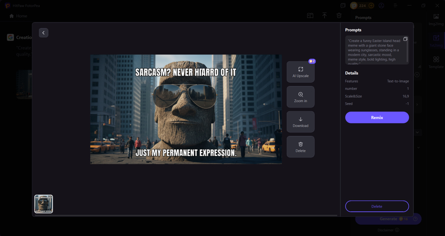Click the Seed label in Details
This screenshot has width=445, height=236.
[349, 103]
